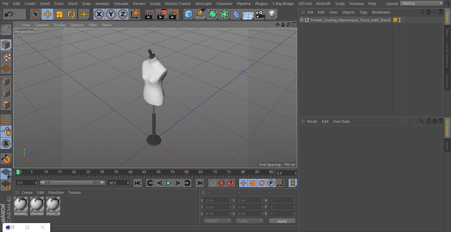This screenshot has width=451, height=232.
Task: Switch to the Takes side tab
Action: (x=447, y=32)
